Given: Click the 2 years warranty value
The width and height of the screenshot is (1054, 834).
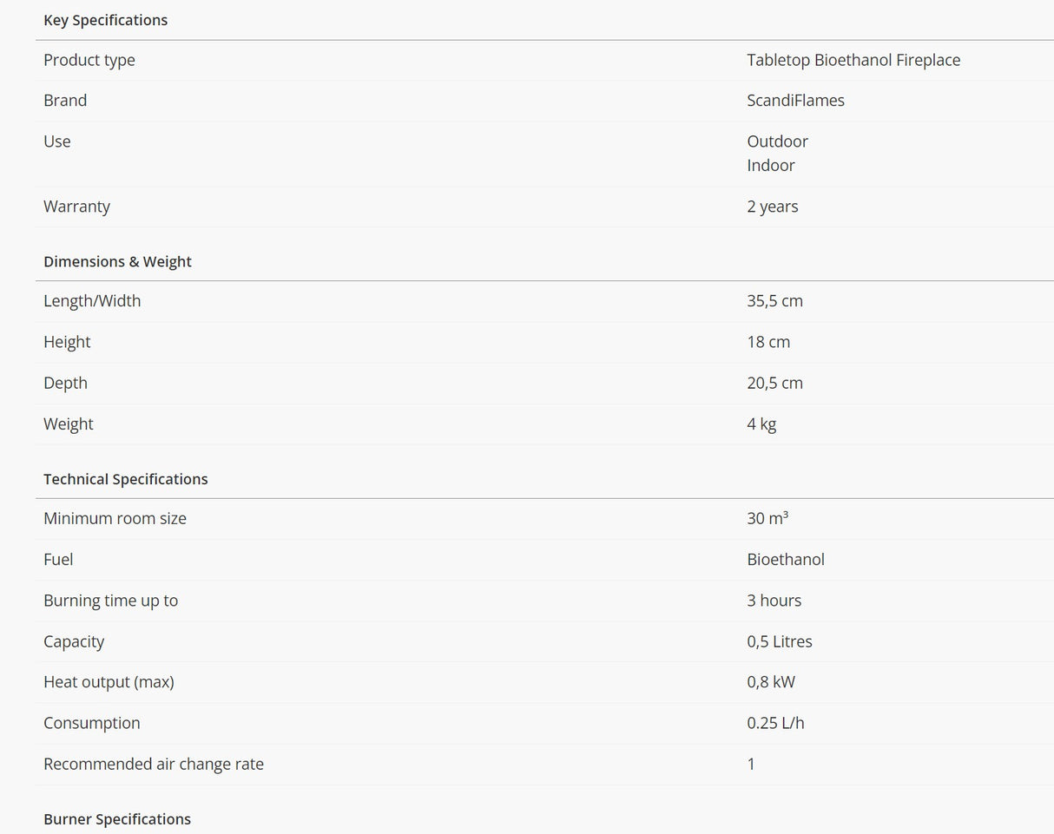Looking at the screenshot, I should 772,207.
